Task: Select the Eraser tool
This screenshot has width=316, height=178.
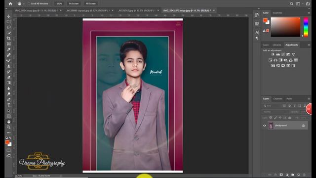Action: [9, 77]
